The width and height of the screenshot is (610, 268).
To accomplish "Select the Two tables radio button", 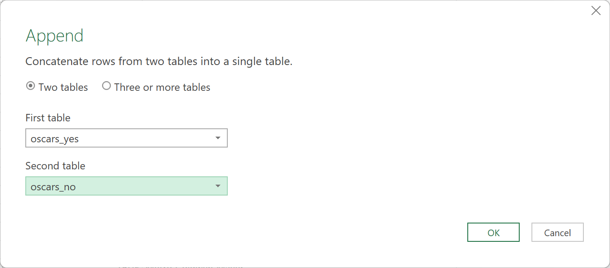I will click(x=31, y=86).
